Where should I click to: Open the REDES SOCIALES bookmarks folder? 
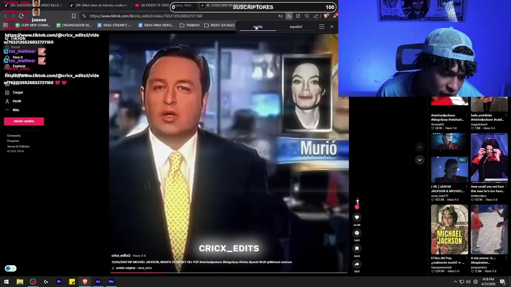pyautogui.click(x=220, y=25)
